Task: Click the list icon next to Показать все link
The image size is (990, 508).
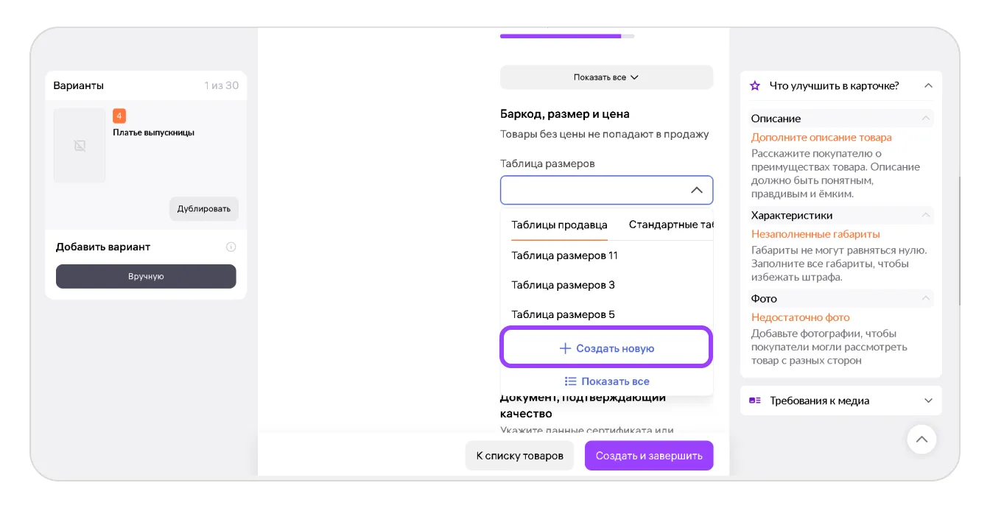Action: (570, 381)
